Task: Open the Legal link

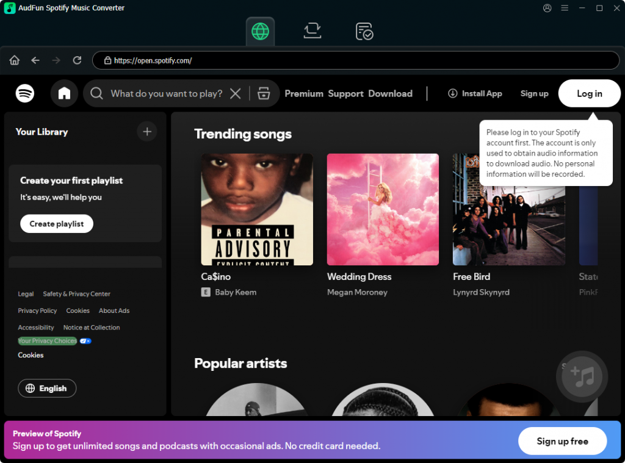Action: coord(26,293)
